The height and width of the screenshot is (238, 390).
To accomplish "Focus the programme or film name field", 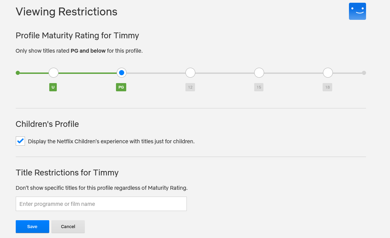I will coord(101,204).
